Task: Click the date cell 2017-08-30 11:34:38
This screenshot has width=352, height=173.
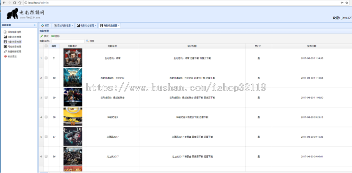Action: 312,58
